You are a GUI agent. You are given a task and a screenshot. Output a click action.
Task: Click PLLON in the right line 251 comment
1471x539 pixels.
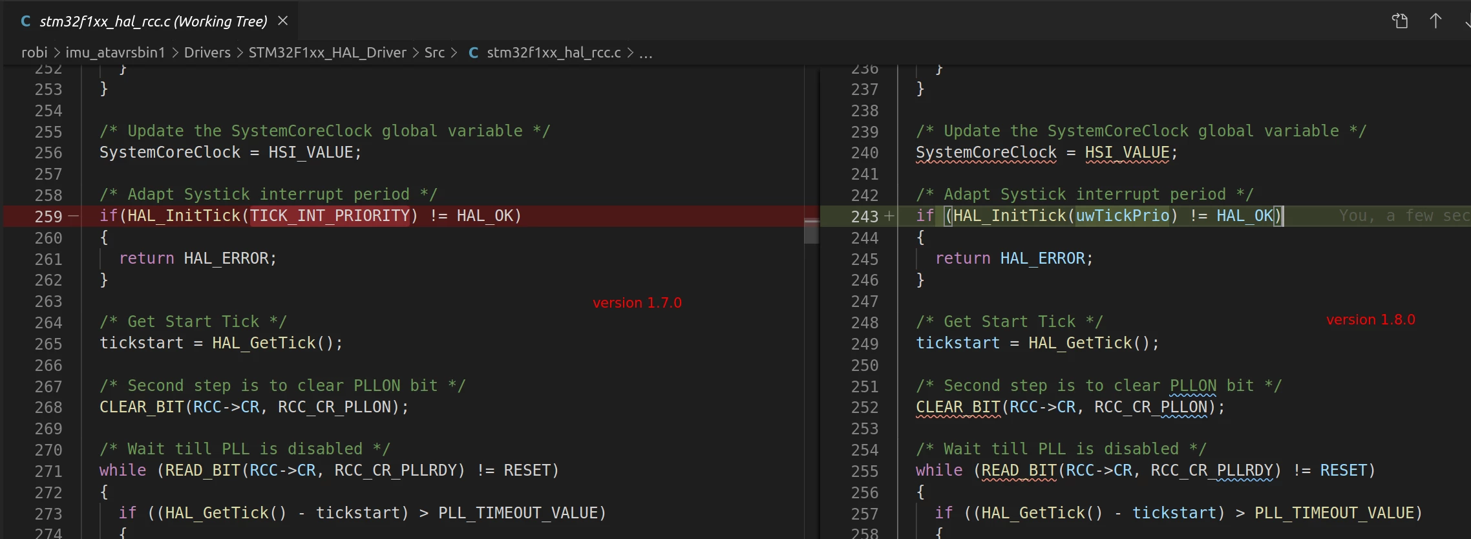(1193, 386)
